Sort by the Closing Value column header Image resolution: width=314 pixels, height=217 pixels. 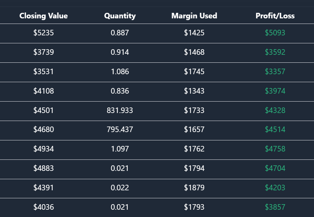[x=43, y=16]
